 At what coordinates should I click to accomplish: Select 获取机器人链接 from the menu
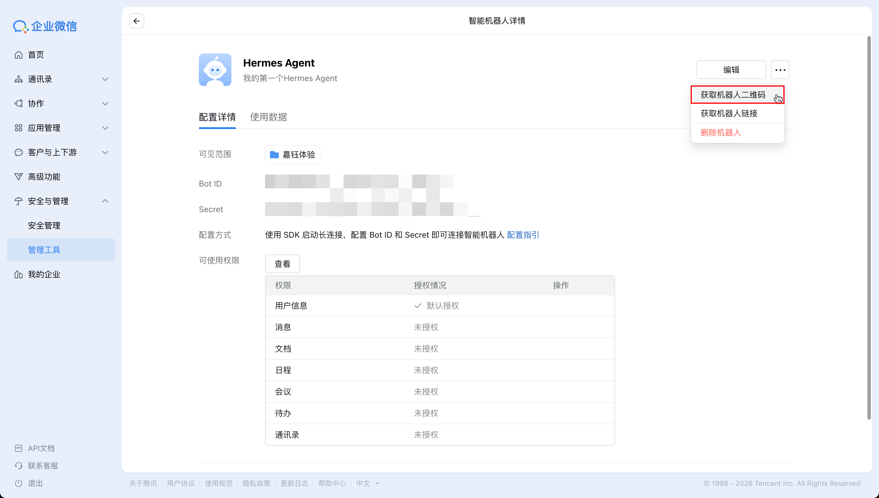point(729,113)
